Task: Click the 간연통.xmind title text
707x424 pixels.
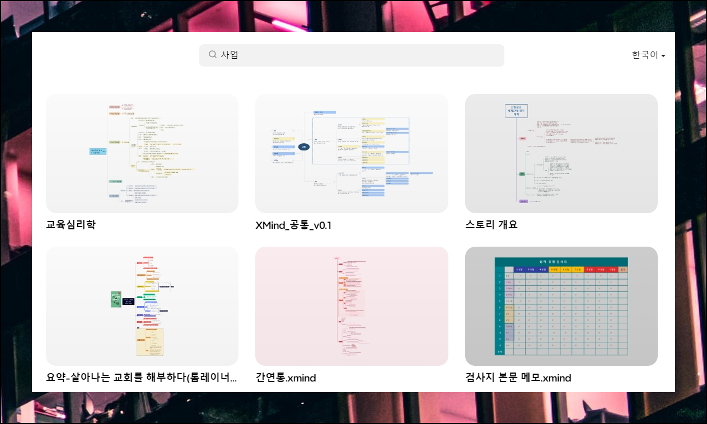Action: [286, 378]
